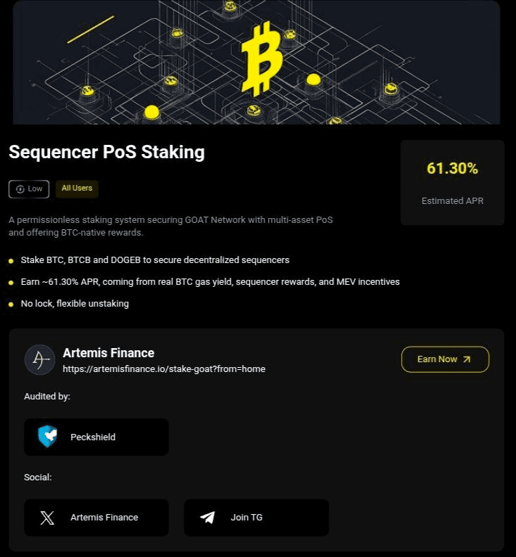516x557 pixels.
Task: Click the Estimated APR caption
Action: [452, 201]
